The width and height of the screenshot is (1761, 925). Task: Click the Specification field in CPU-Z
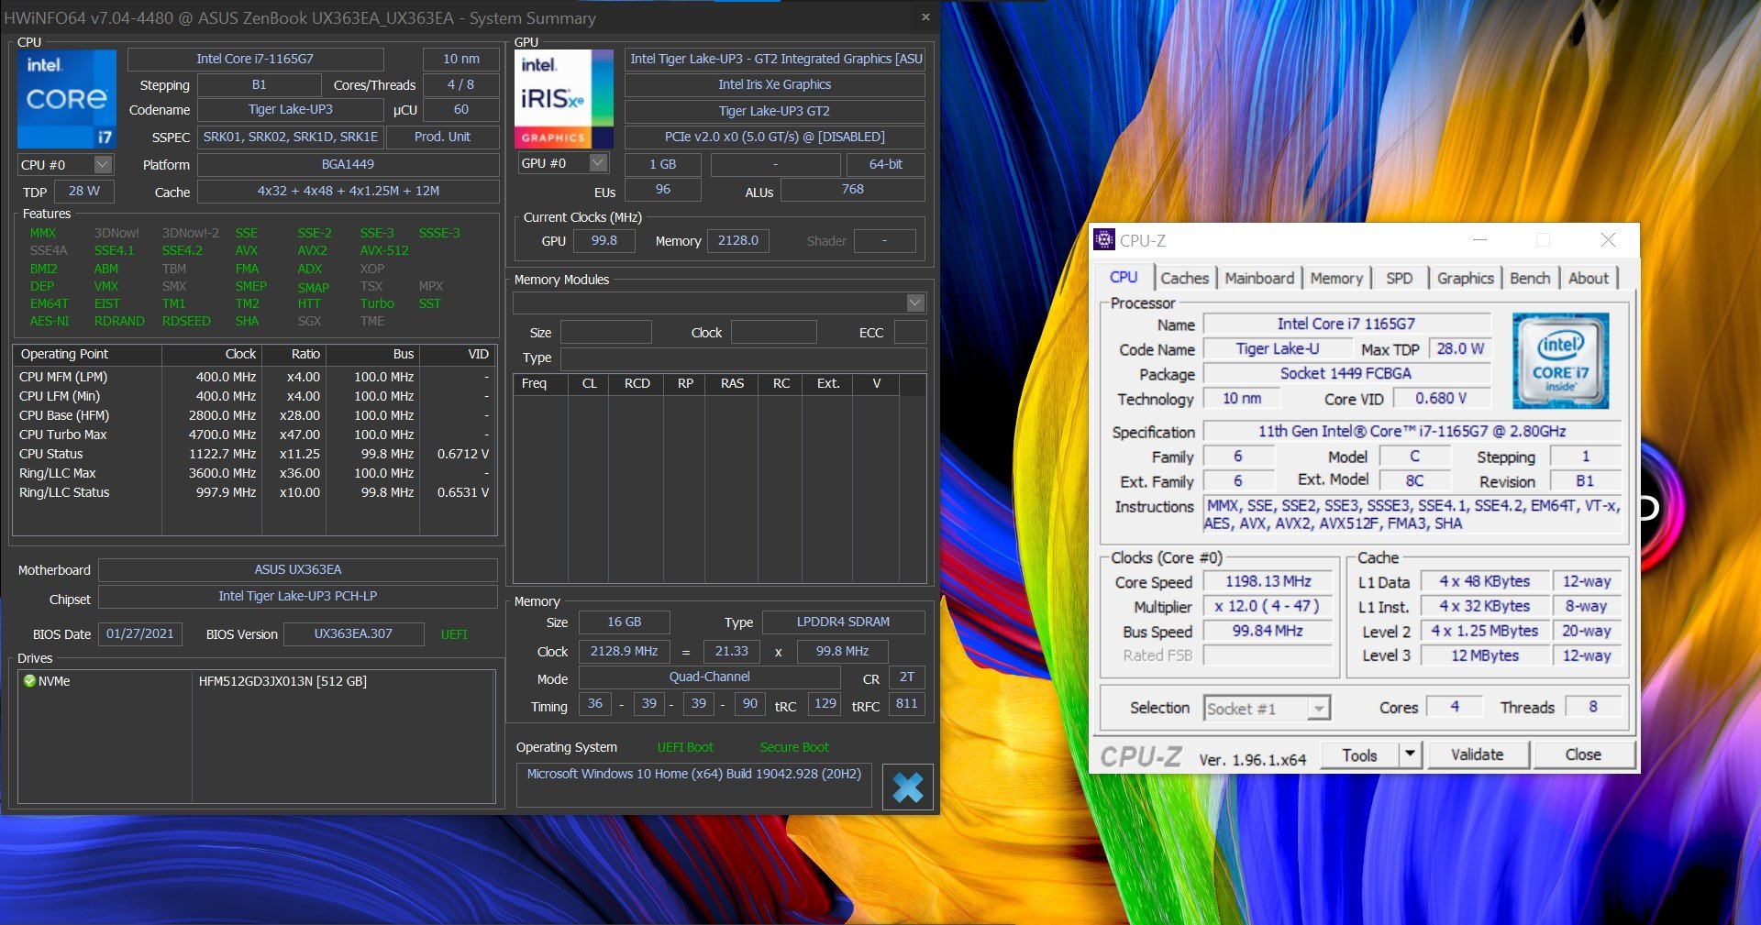[1412, 431]
